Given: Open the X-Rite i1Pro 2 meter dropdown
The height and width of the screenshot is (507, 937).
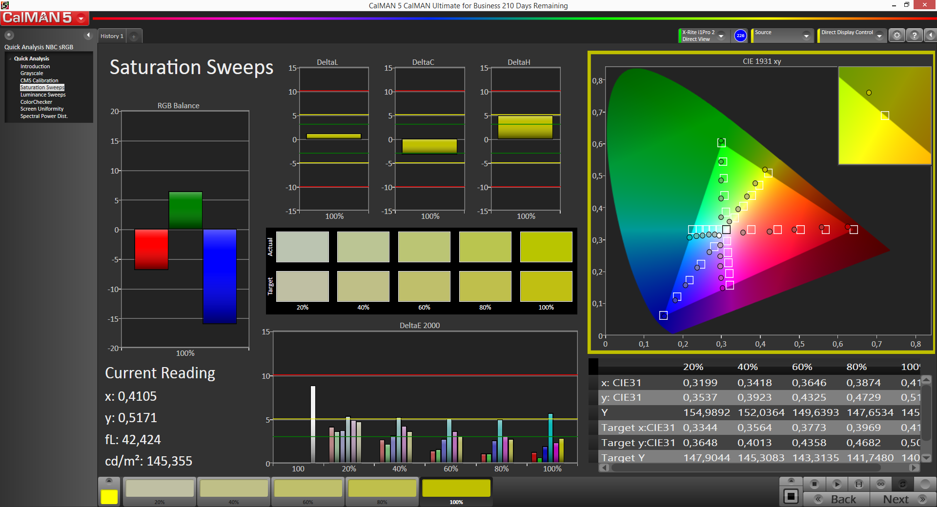Looking at the screenshot, I should tap(721, 36).
